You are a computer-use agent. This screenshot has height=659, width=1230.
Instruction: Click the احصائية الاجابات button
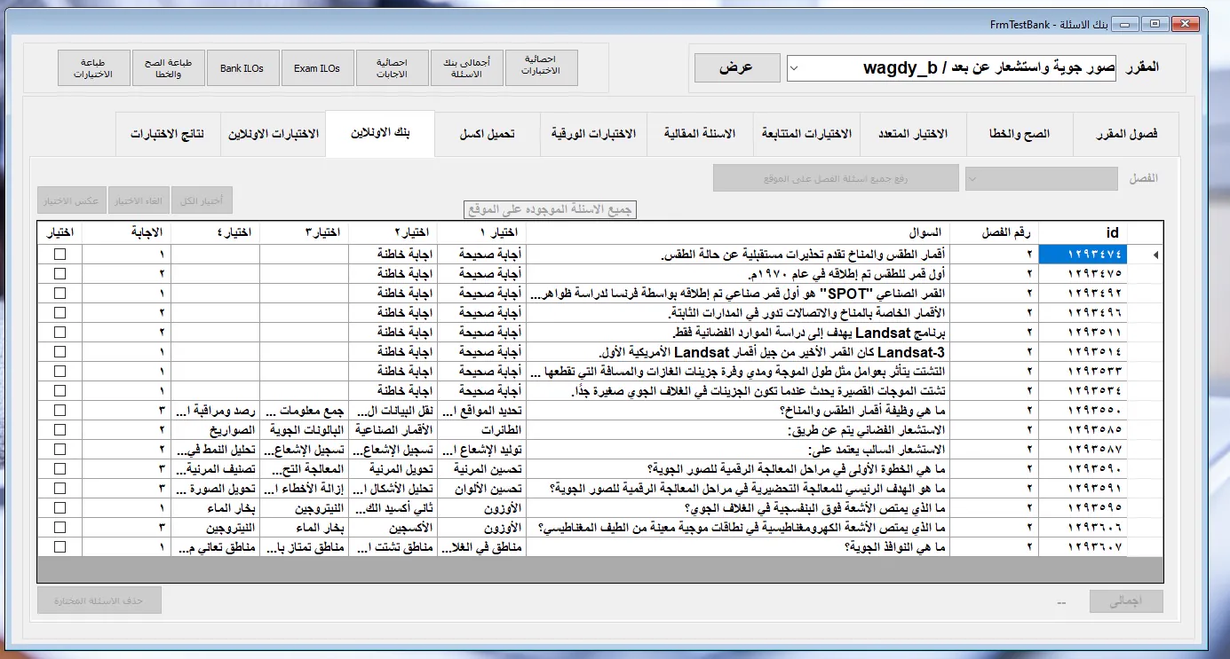[x=392, y=68]
